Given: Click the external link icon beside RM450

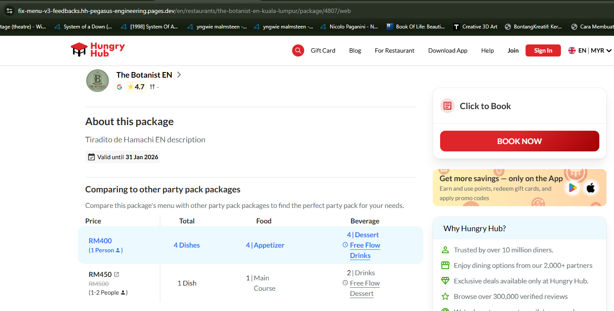Looking at the screenshot, I should click(x=117, y=274).
